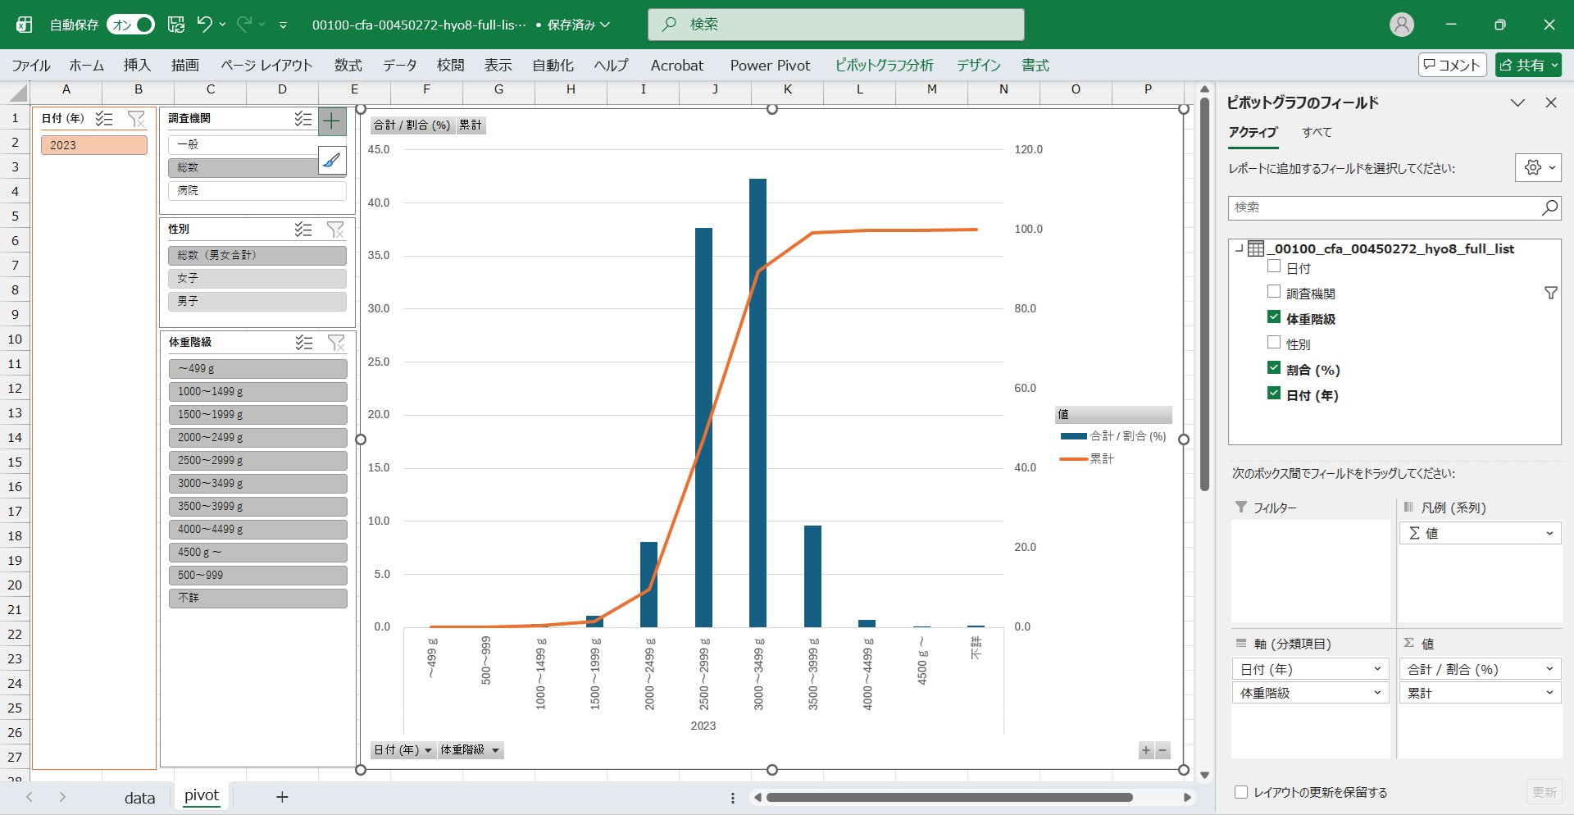Click the field list search box
The height and width of the screenshot is (815, 1574).
1385,207
